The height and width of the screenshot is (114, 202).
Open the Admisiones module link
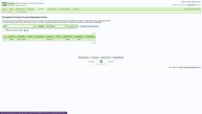175,5
